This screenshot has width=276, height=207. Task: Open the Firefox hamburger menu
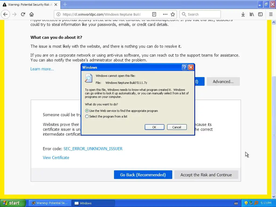click(x=271, y=15)
